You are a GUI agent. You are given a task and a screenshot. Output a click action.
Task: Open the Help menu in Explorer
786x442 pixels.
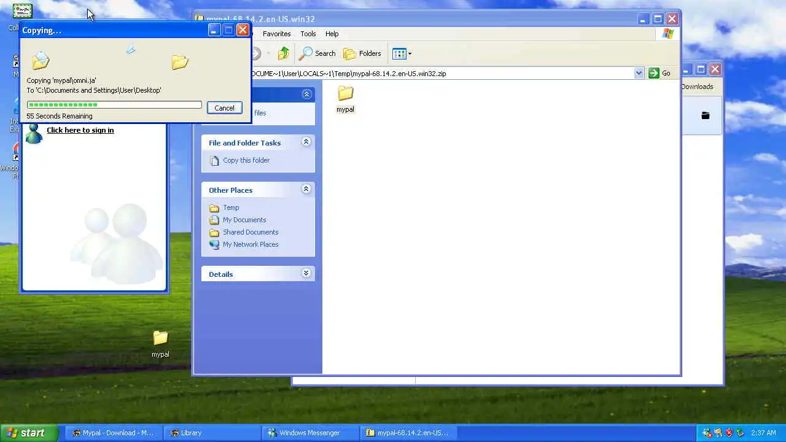pos(332,34)
